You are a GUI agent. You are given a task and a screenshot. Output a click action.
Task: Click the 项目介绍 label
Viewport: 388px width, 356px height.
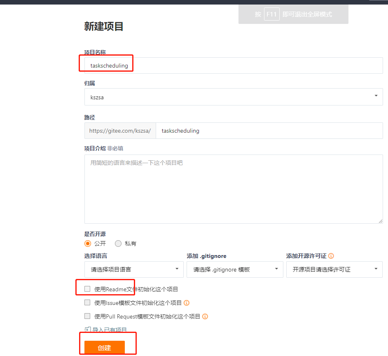pyautogui.click(x=95, y=149)
